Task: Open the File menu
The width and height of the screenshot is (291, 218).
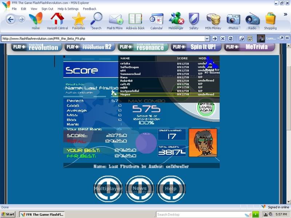Action: click(x=14, y=9)
